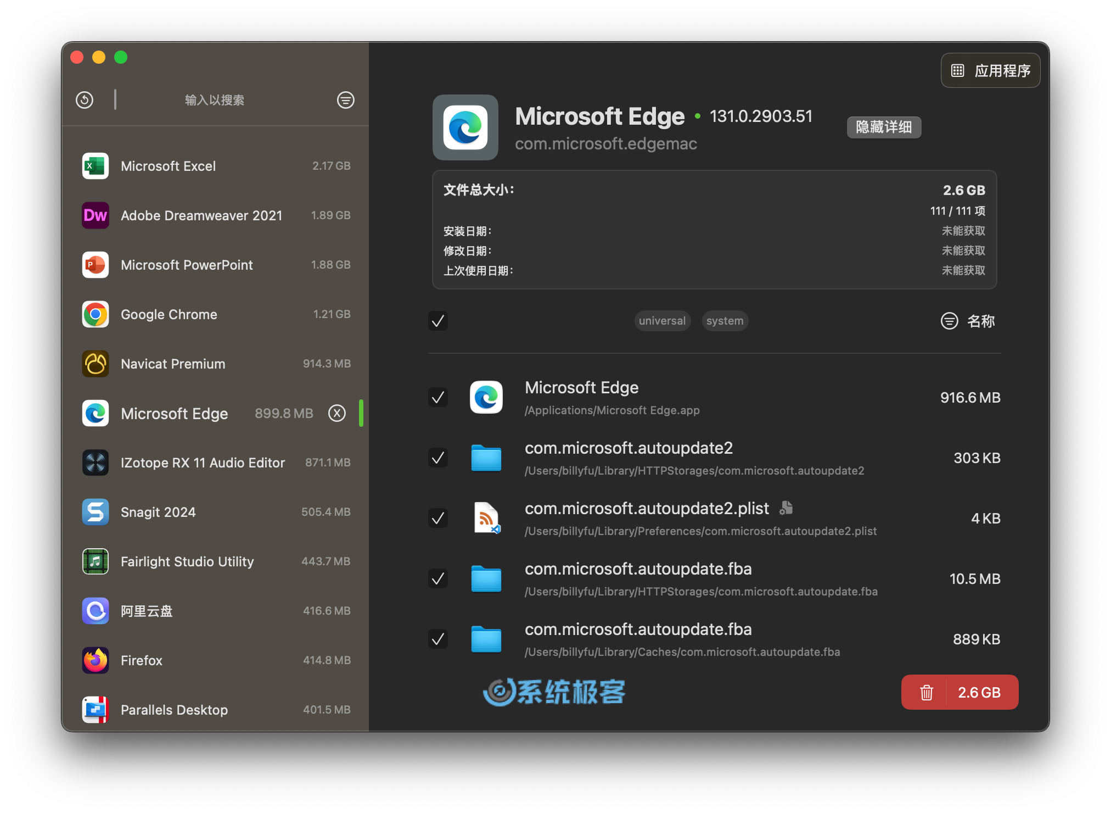Select Parallels Desktop icon
1111x813 pixels.
[96, 710]
